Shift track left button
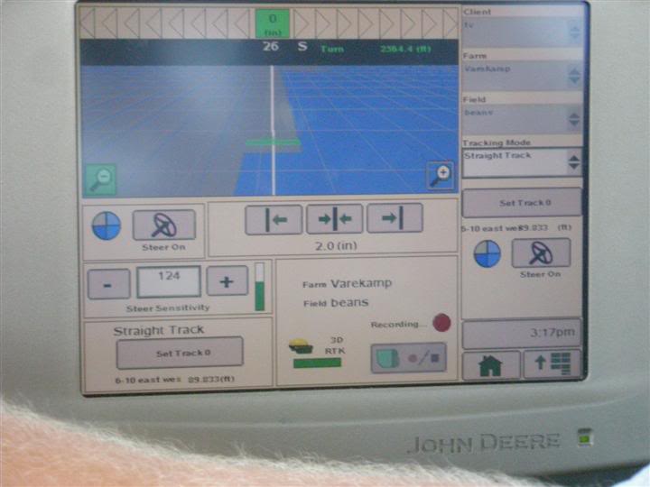Viewport: 650px width, 487px height. coord(274,218)
